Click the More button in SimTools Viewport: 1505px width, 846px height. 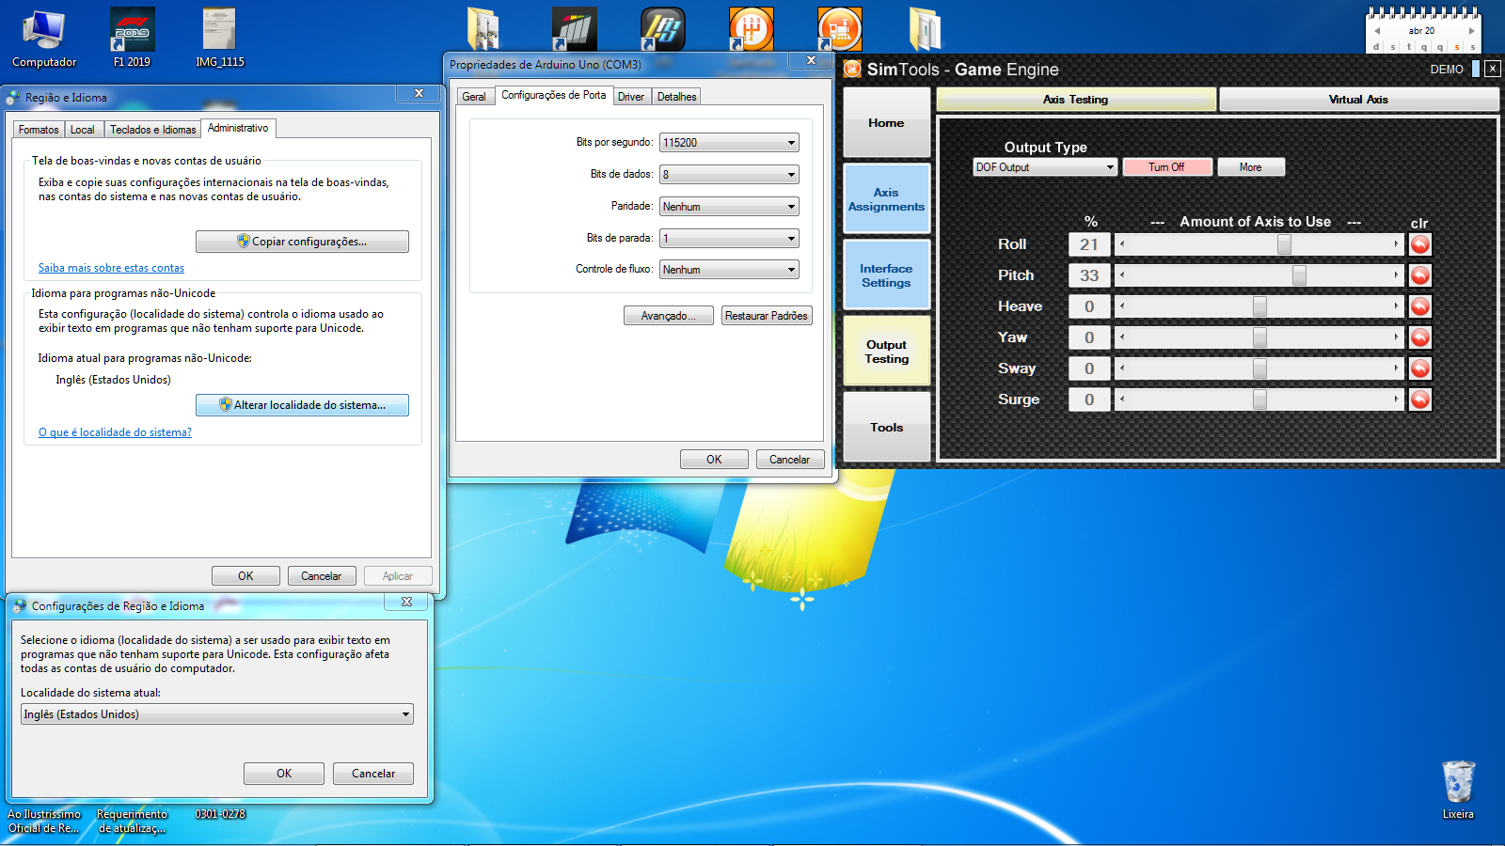tap(1250, 167)
